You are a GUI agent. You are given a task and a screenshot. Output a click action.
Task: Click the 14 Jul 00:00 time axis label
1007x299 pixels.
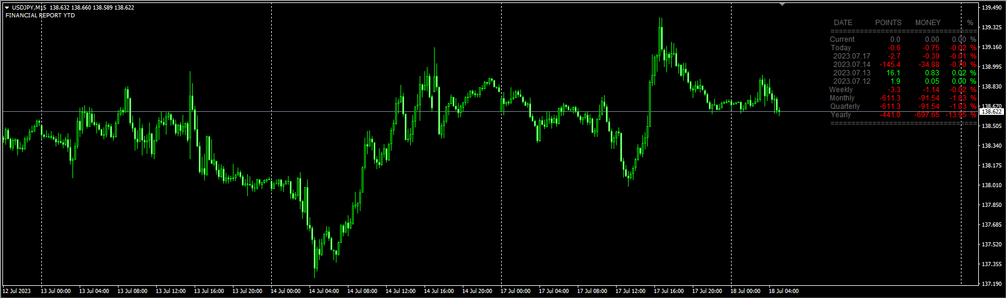(x=286, y=291)
